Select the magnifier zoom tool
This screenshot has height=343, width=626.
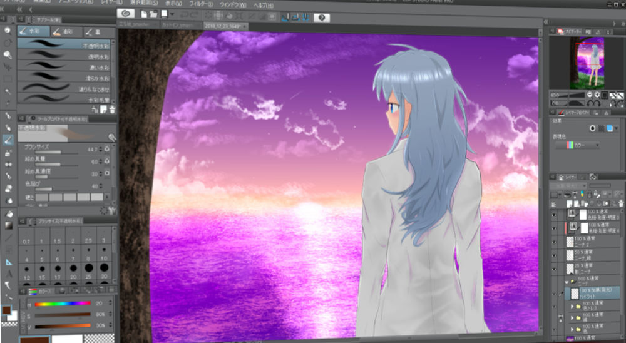(x=8, y=54)
